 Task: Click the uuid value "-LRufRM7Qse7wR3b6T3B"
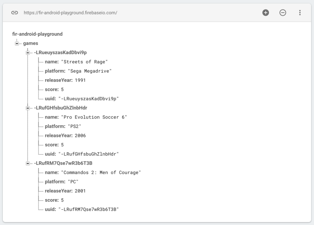(89, 209)
